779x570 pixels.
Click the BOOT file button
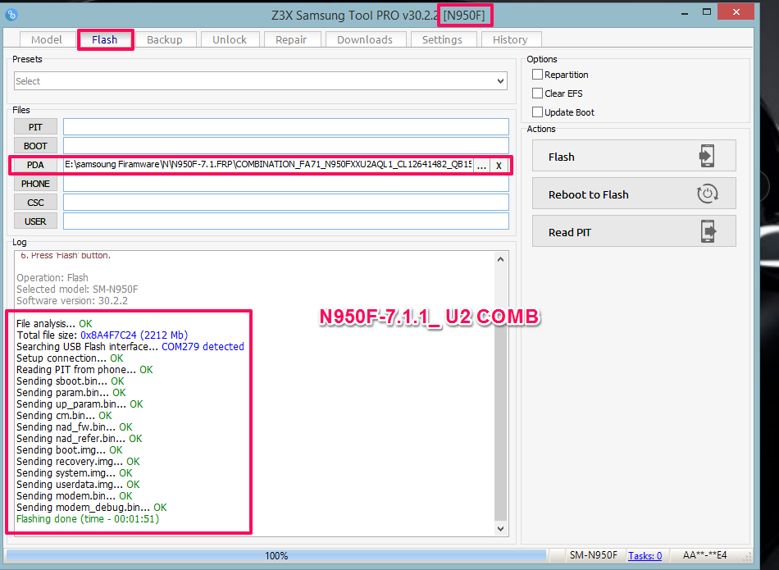point(35,146)
